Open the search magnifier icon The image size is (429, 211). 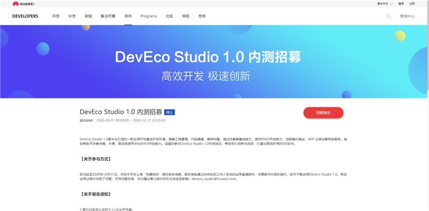coord(388,16)
